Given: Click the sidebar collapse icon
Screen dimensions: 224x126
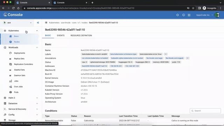Looking at the screenshot, I should 38,23.
